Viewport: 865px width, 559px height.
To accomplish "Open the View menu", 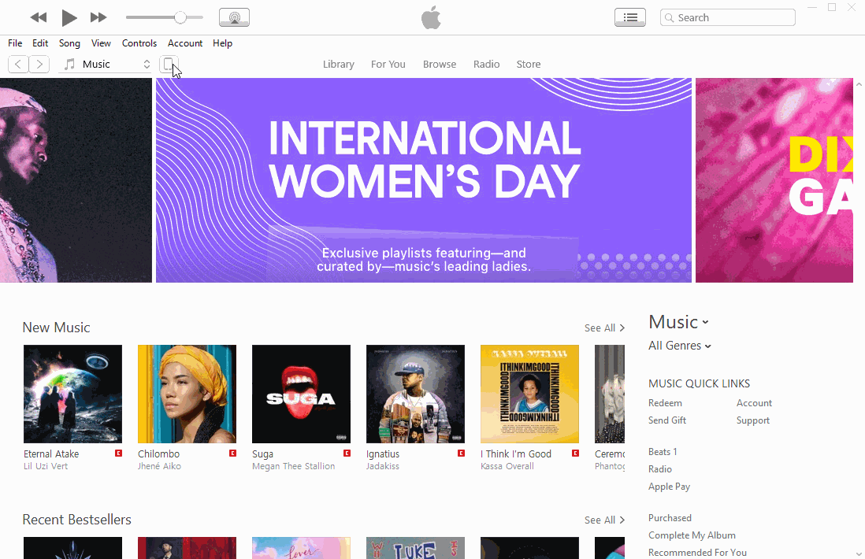I will pos(101,43).
